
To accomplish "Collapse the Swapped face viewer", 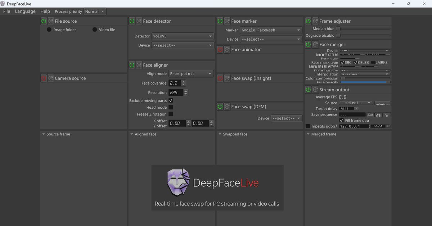I will pyautogui.click(x=220, y=134).
